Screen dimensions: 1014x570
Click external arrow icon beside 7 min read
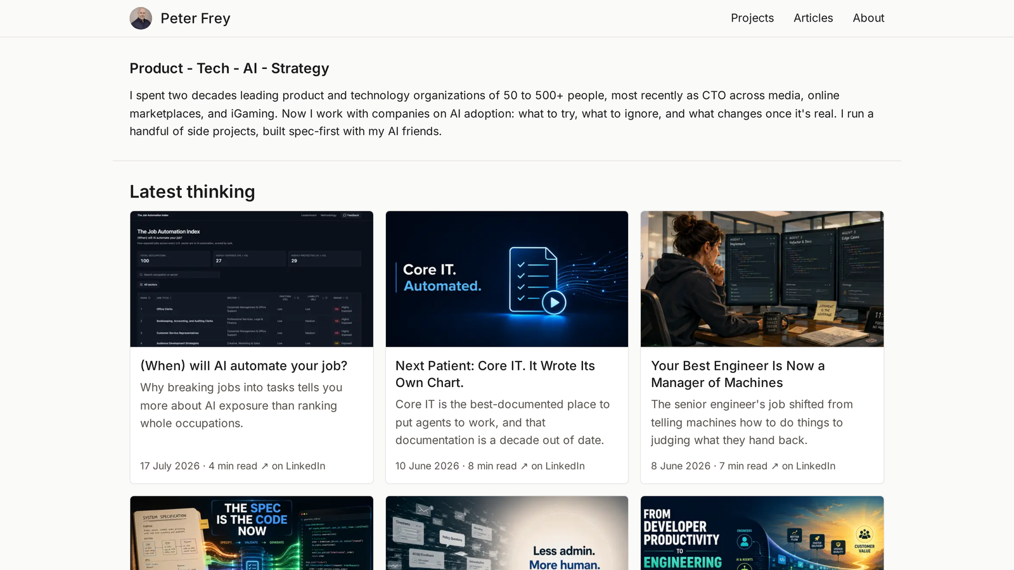coord(774,466)
